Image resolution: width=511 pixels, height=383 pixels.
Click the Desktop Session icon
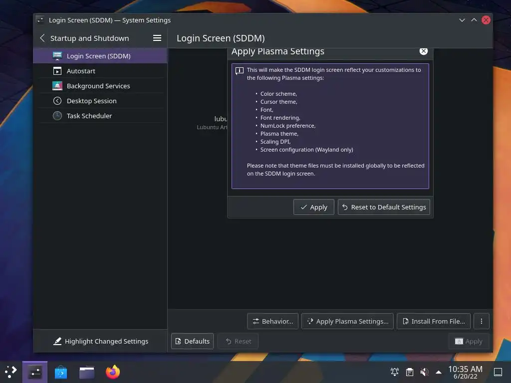(x=57, y=101)
